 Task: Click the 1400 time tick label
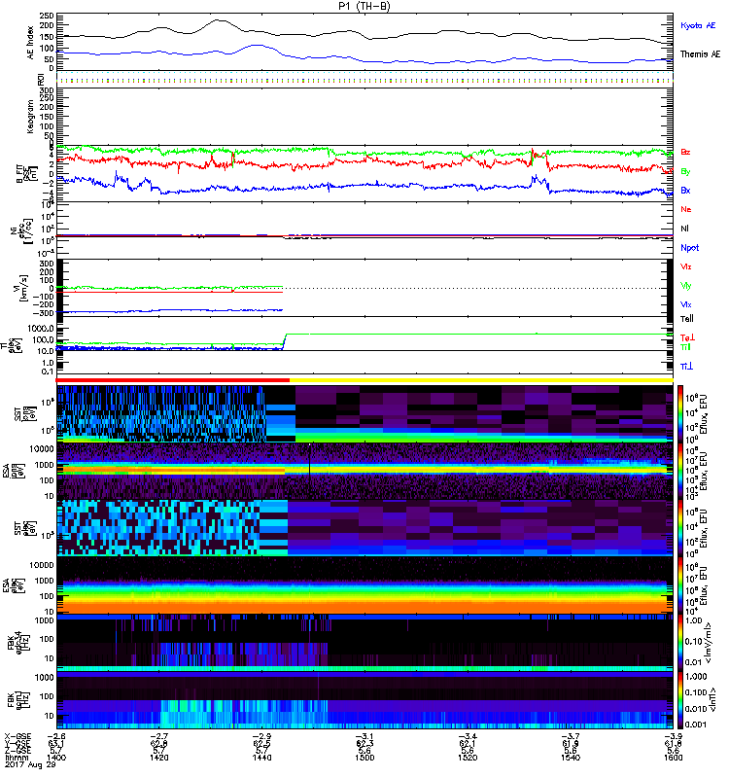coord(56,758)
